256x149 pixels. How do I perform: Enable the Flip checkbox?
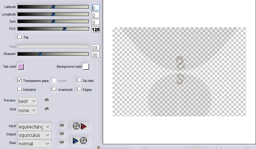20,37
